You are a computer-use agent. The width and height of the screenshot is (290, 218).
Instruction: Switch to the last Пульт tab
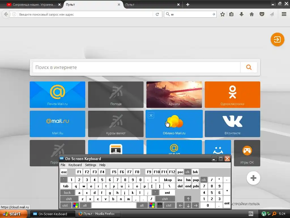[152, 5]
